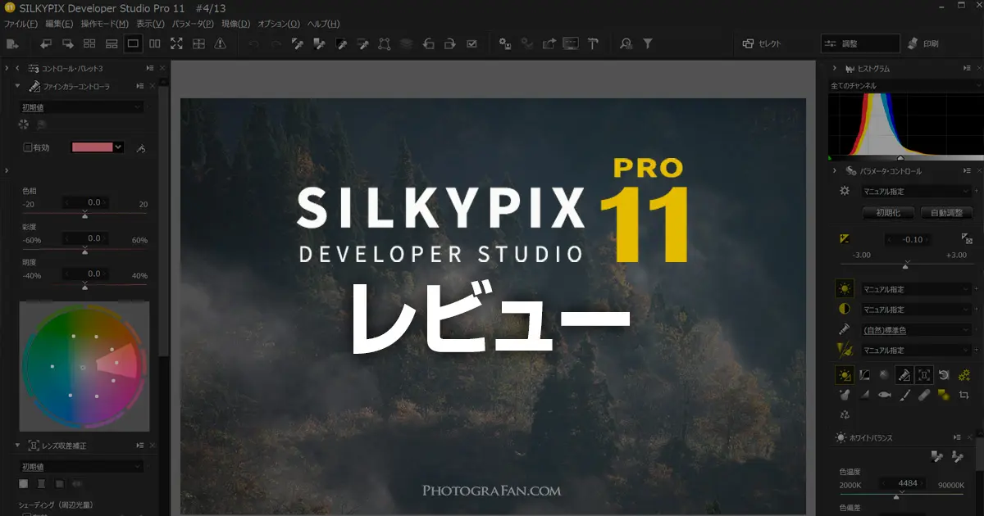Click the pink color swatch in Fine Color
Viewport: 984px width, 516px height.
[92, 147]
